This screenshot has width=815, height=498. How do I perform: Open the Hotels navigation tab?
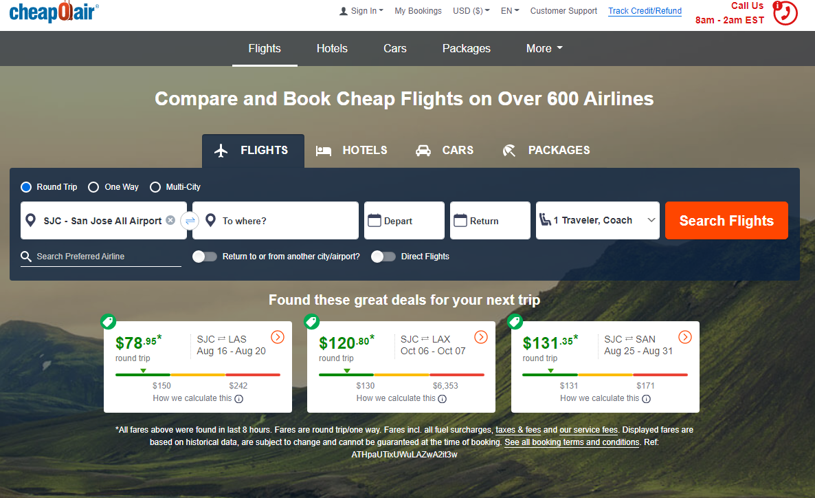click(x=332, y=48)
